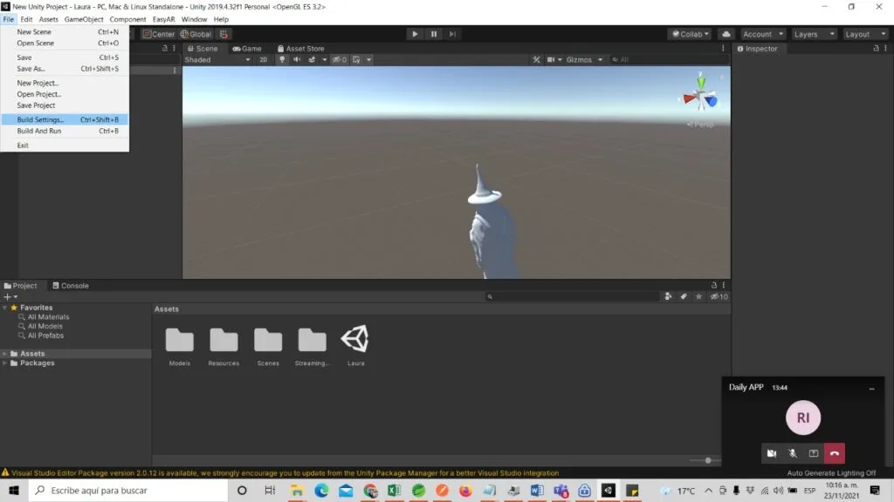
Task: Open the Scenes folder thumbnail
Action: tap(268, 340)
